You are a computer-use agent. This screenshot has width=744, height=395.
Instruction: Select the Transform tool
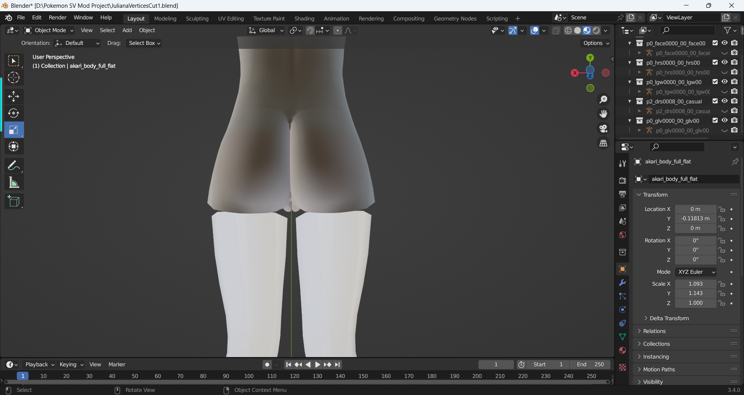(x=14, y=146)
